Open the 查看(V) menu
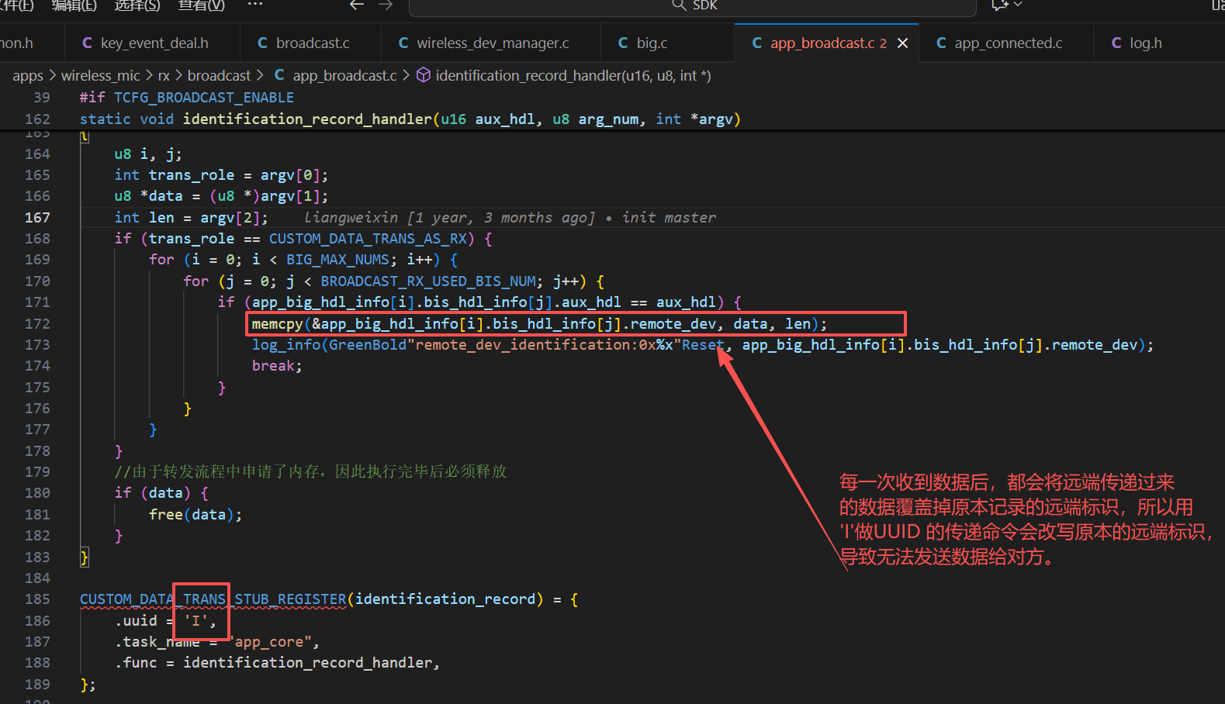The height and width of the screenshot is (704, 1225). (x=202, y=5)
